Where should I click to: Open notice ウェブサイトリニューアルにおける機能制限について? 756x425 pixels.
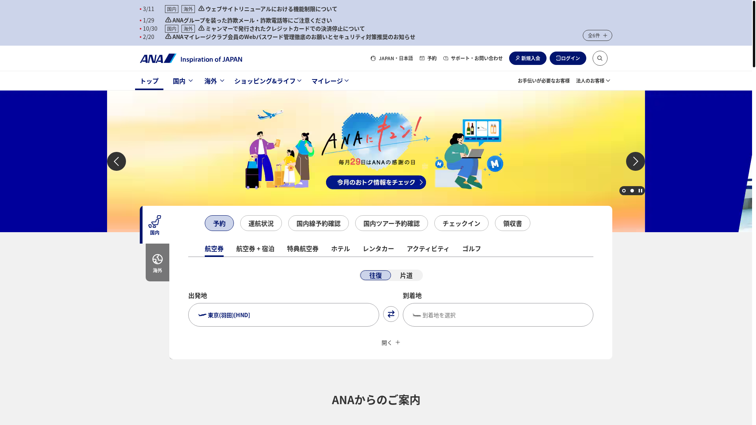pyautogui.click(x=271, y=9)
